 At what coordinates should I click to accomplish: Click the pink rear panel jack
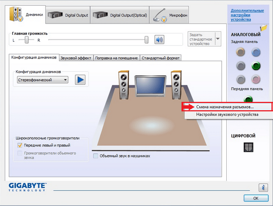[x=256, y=79]
